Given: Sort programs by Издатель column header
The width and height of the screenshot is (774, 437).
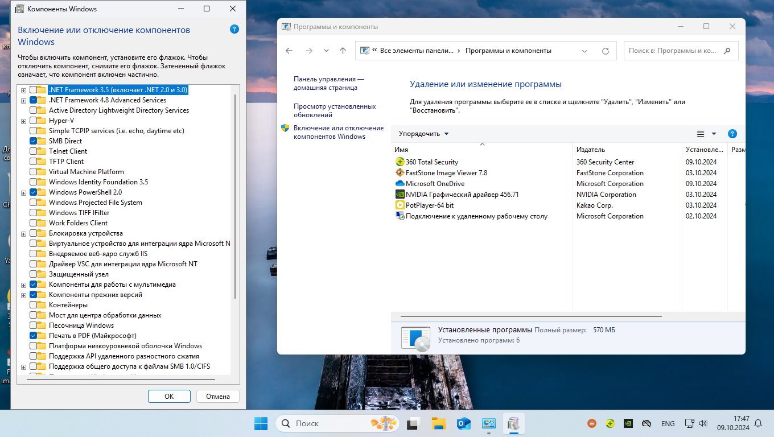Looking at the screenshot, I should coord(590,150).
